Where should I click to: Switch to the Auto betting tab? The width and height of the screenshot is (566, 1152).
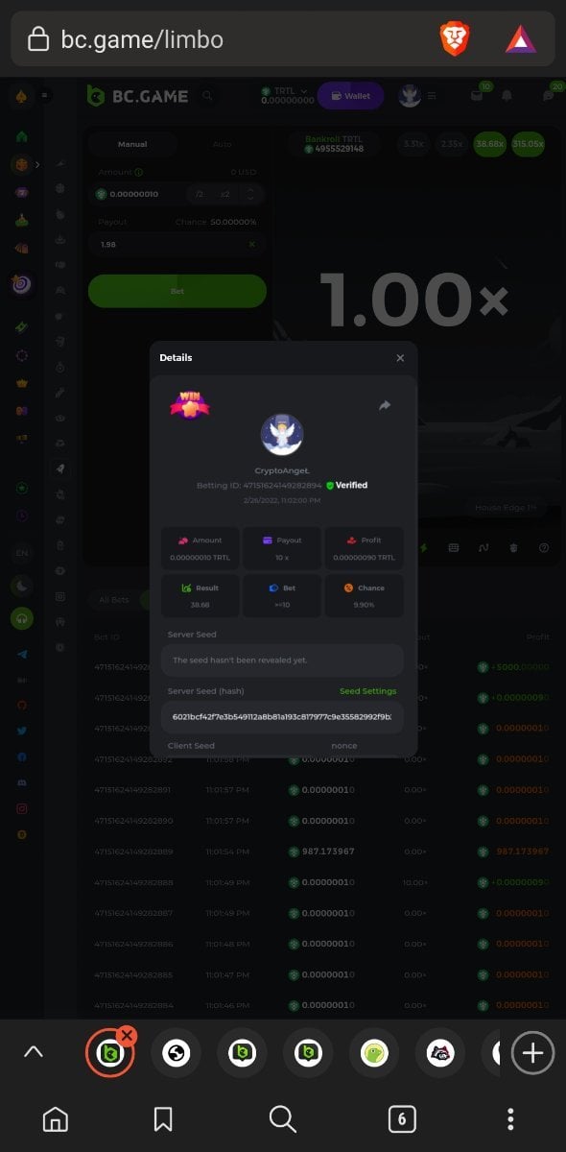click(222, 145)
